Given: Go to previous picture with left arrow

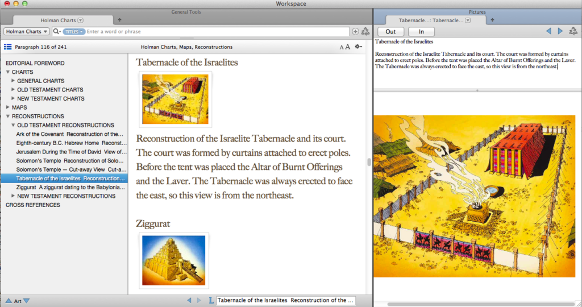Looking at the screenshot, I should coord(548,32).
